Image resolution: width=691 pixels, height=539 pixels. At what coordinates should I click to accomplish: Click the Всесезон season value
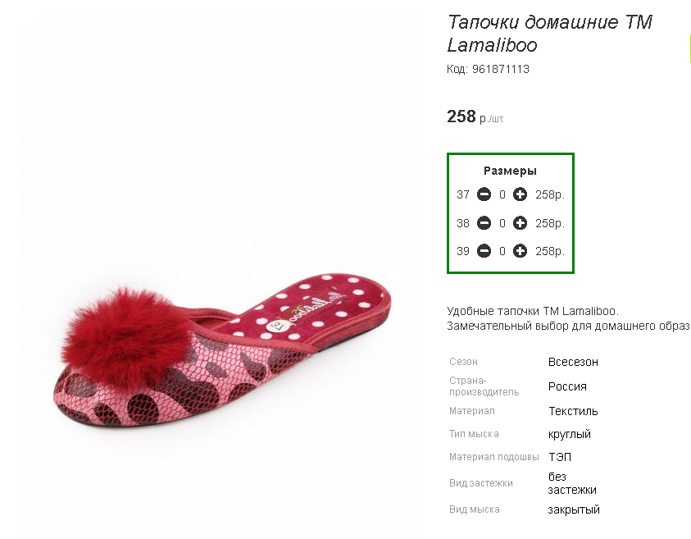tap(573, 362)
